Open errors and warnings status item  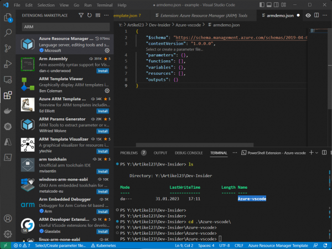[x=22, y=246]
